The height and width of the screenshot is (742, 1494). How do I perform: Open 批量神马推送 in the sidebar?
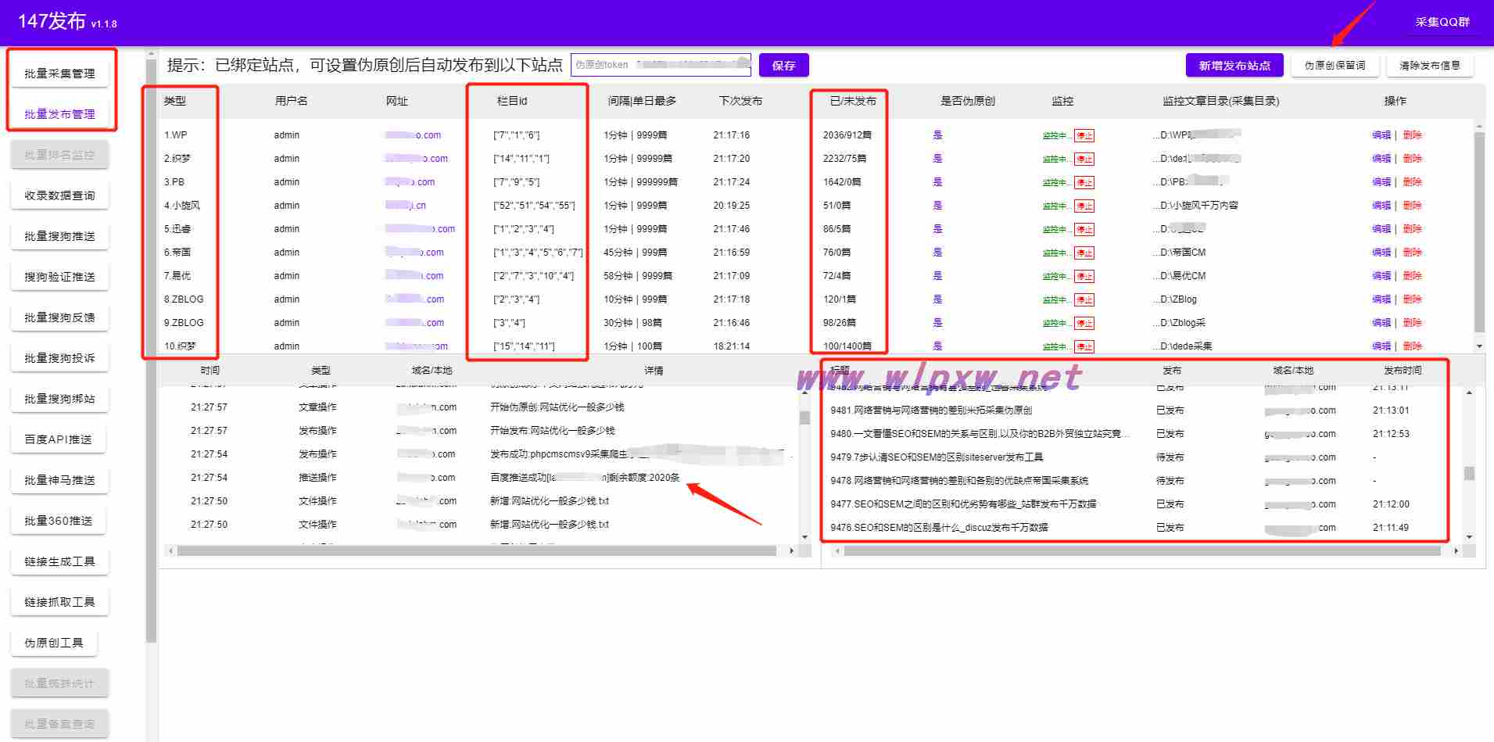click(x=59, y=480)
